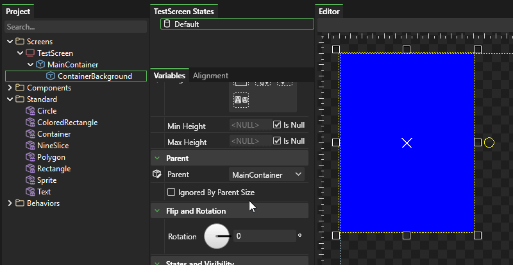Click the ColoredRectangle element icon
The height and width of the screenshot is (265, 513).
(30, 123)
